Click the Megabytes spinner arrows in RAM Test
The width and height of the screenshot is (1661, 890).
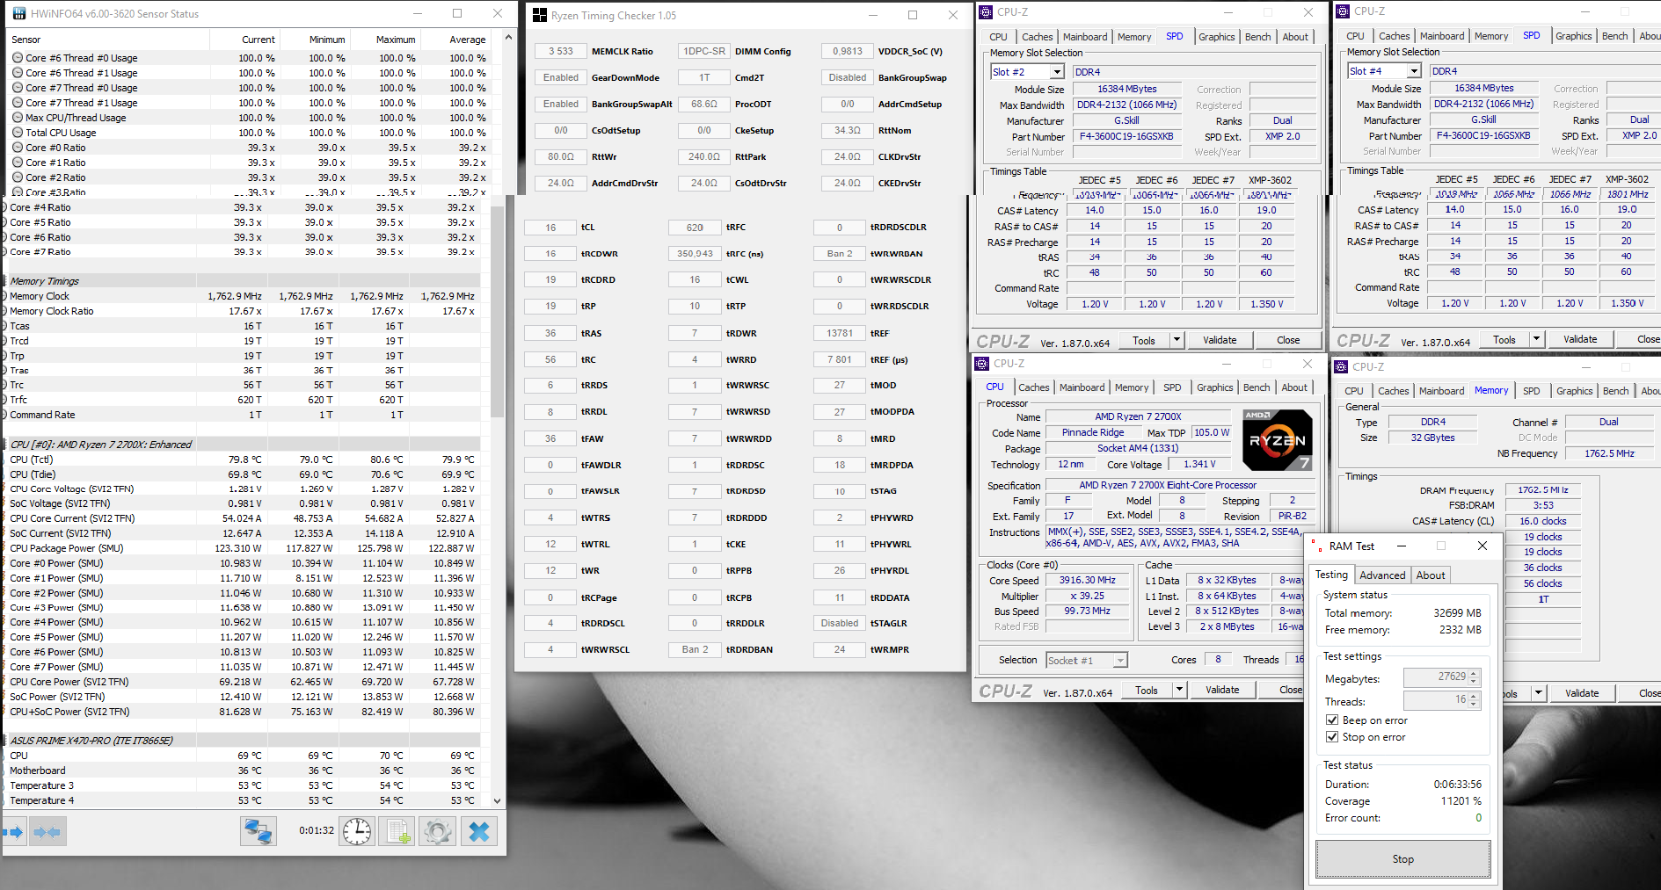point(1475,677)
